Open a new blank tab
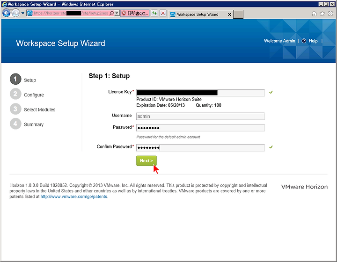Screen dimensions: 337x262 tap(238, 15)
